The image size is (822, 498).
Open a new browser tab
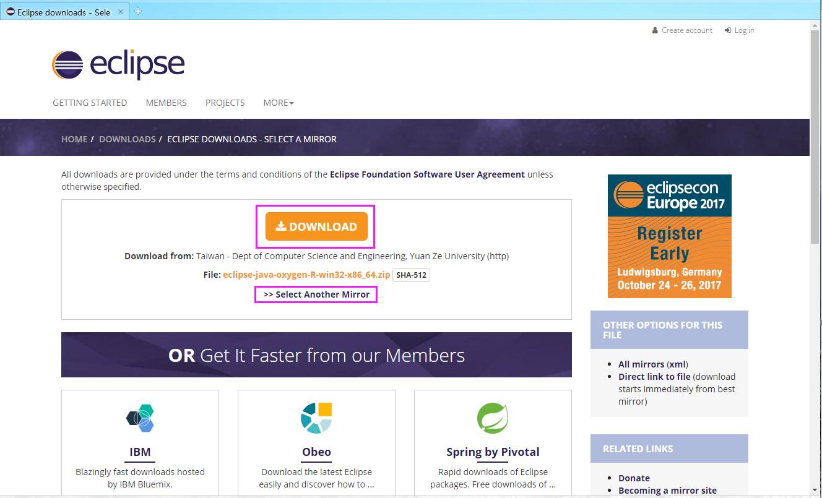(x=138, y=11)
